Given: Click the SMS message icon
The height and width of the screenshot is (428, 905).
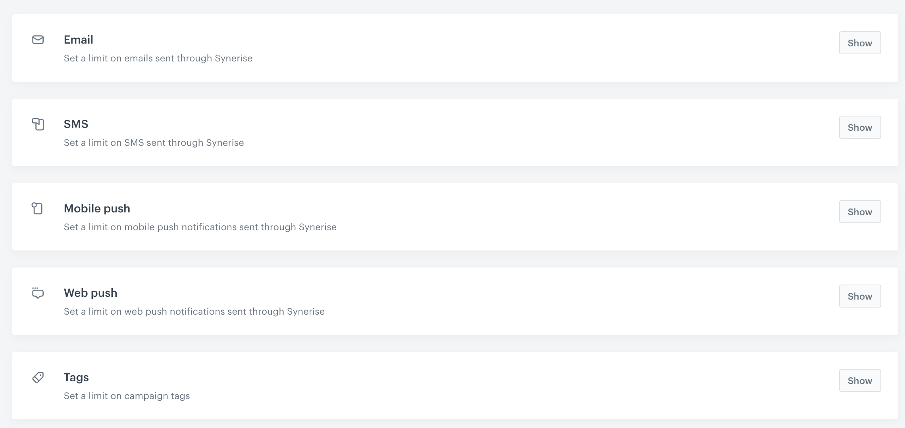Looking at the screenshot, I should click(38, 124).
